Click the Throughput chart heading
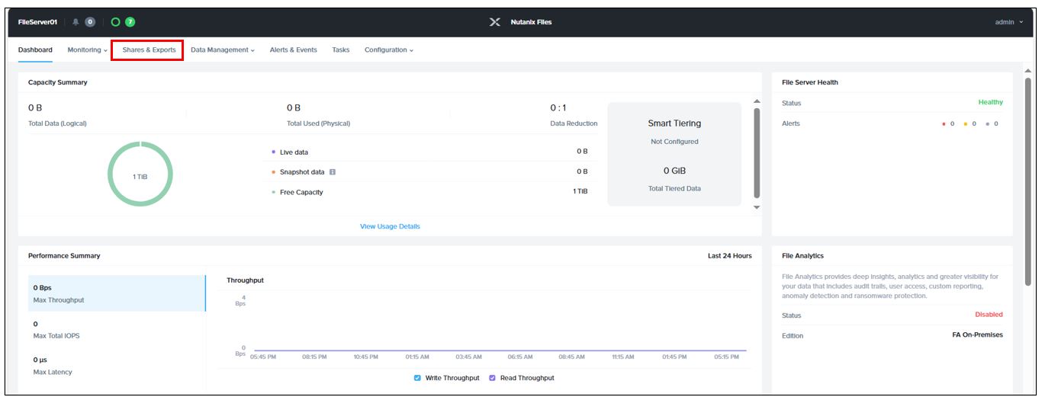Image resolution: width=1045 pixels, height=400 pixels. (x=245, y=280)
